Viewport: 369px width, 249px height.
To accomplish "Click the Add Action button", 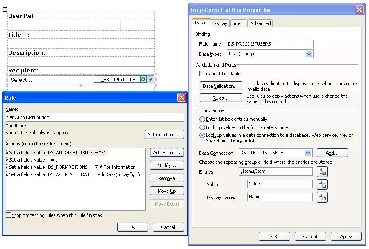I will (167, 153).
